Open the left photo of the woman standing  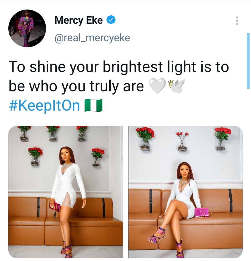[65, 192]
